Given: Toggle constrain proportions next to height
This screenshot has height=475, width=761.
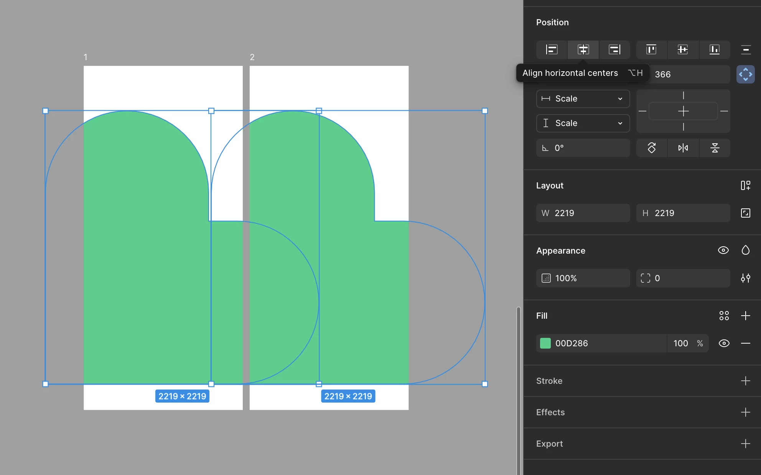Looking at the screenshot, I should (x=745, y=213).
